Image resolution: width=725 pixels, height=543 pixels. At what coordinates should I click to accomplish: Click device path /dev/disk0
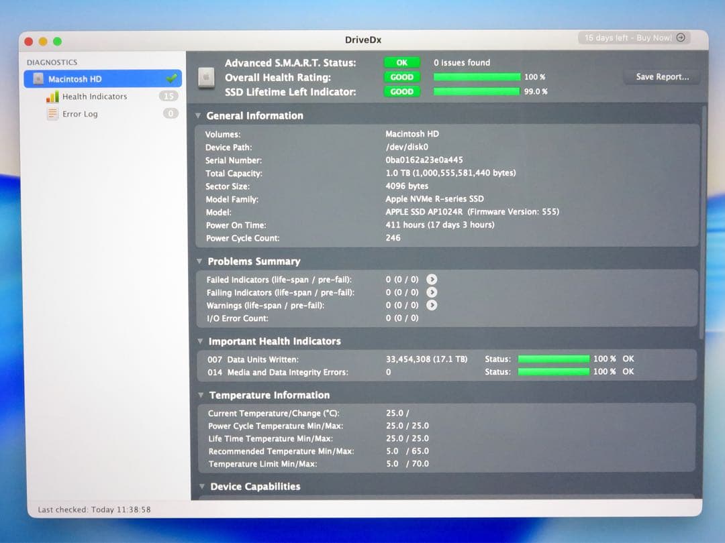(x=407, y=147)
